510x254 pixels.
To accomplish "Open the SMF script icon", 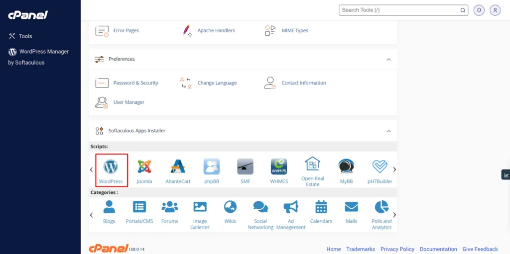I will click(x=245, y=167).
